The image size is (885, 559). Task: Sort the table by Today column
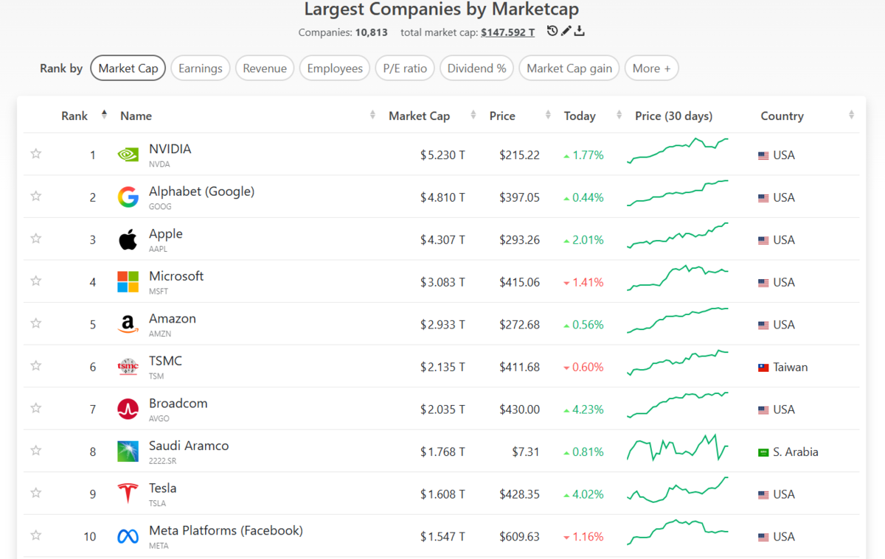[x=580, y=116]
